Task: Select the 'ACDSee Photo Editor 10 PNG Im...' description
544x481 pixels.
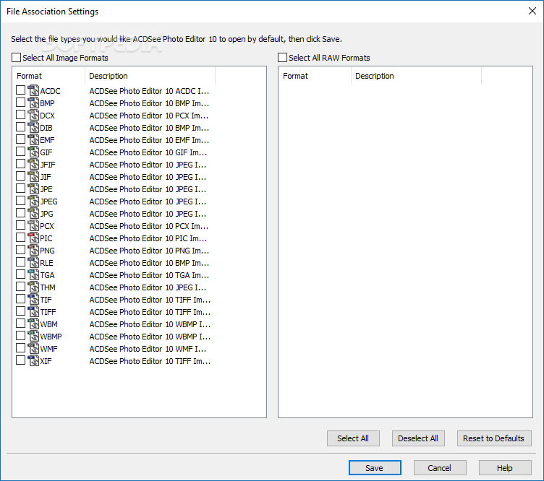Action: (149, 251)
